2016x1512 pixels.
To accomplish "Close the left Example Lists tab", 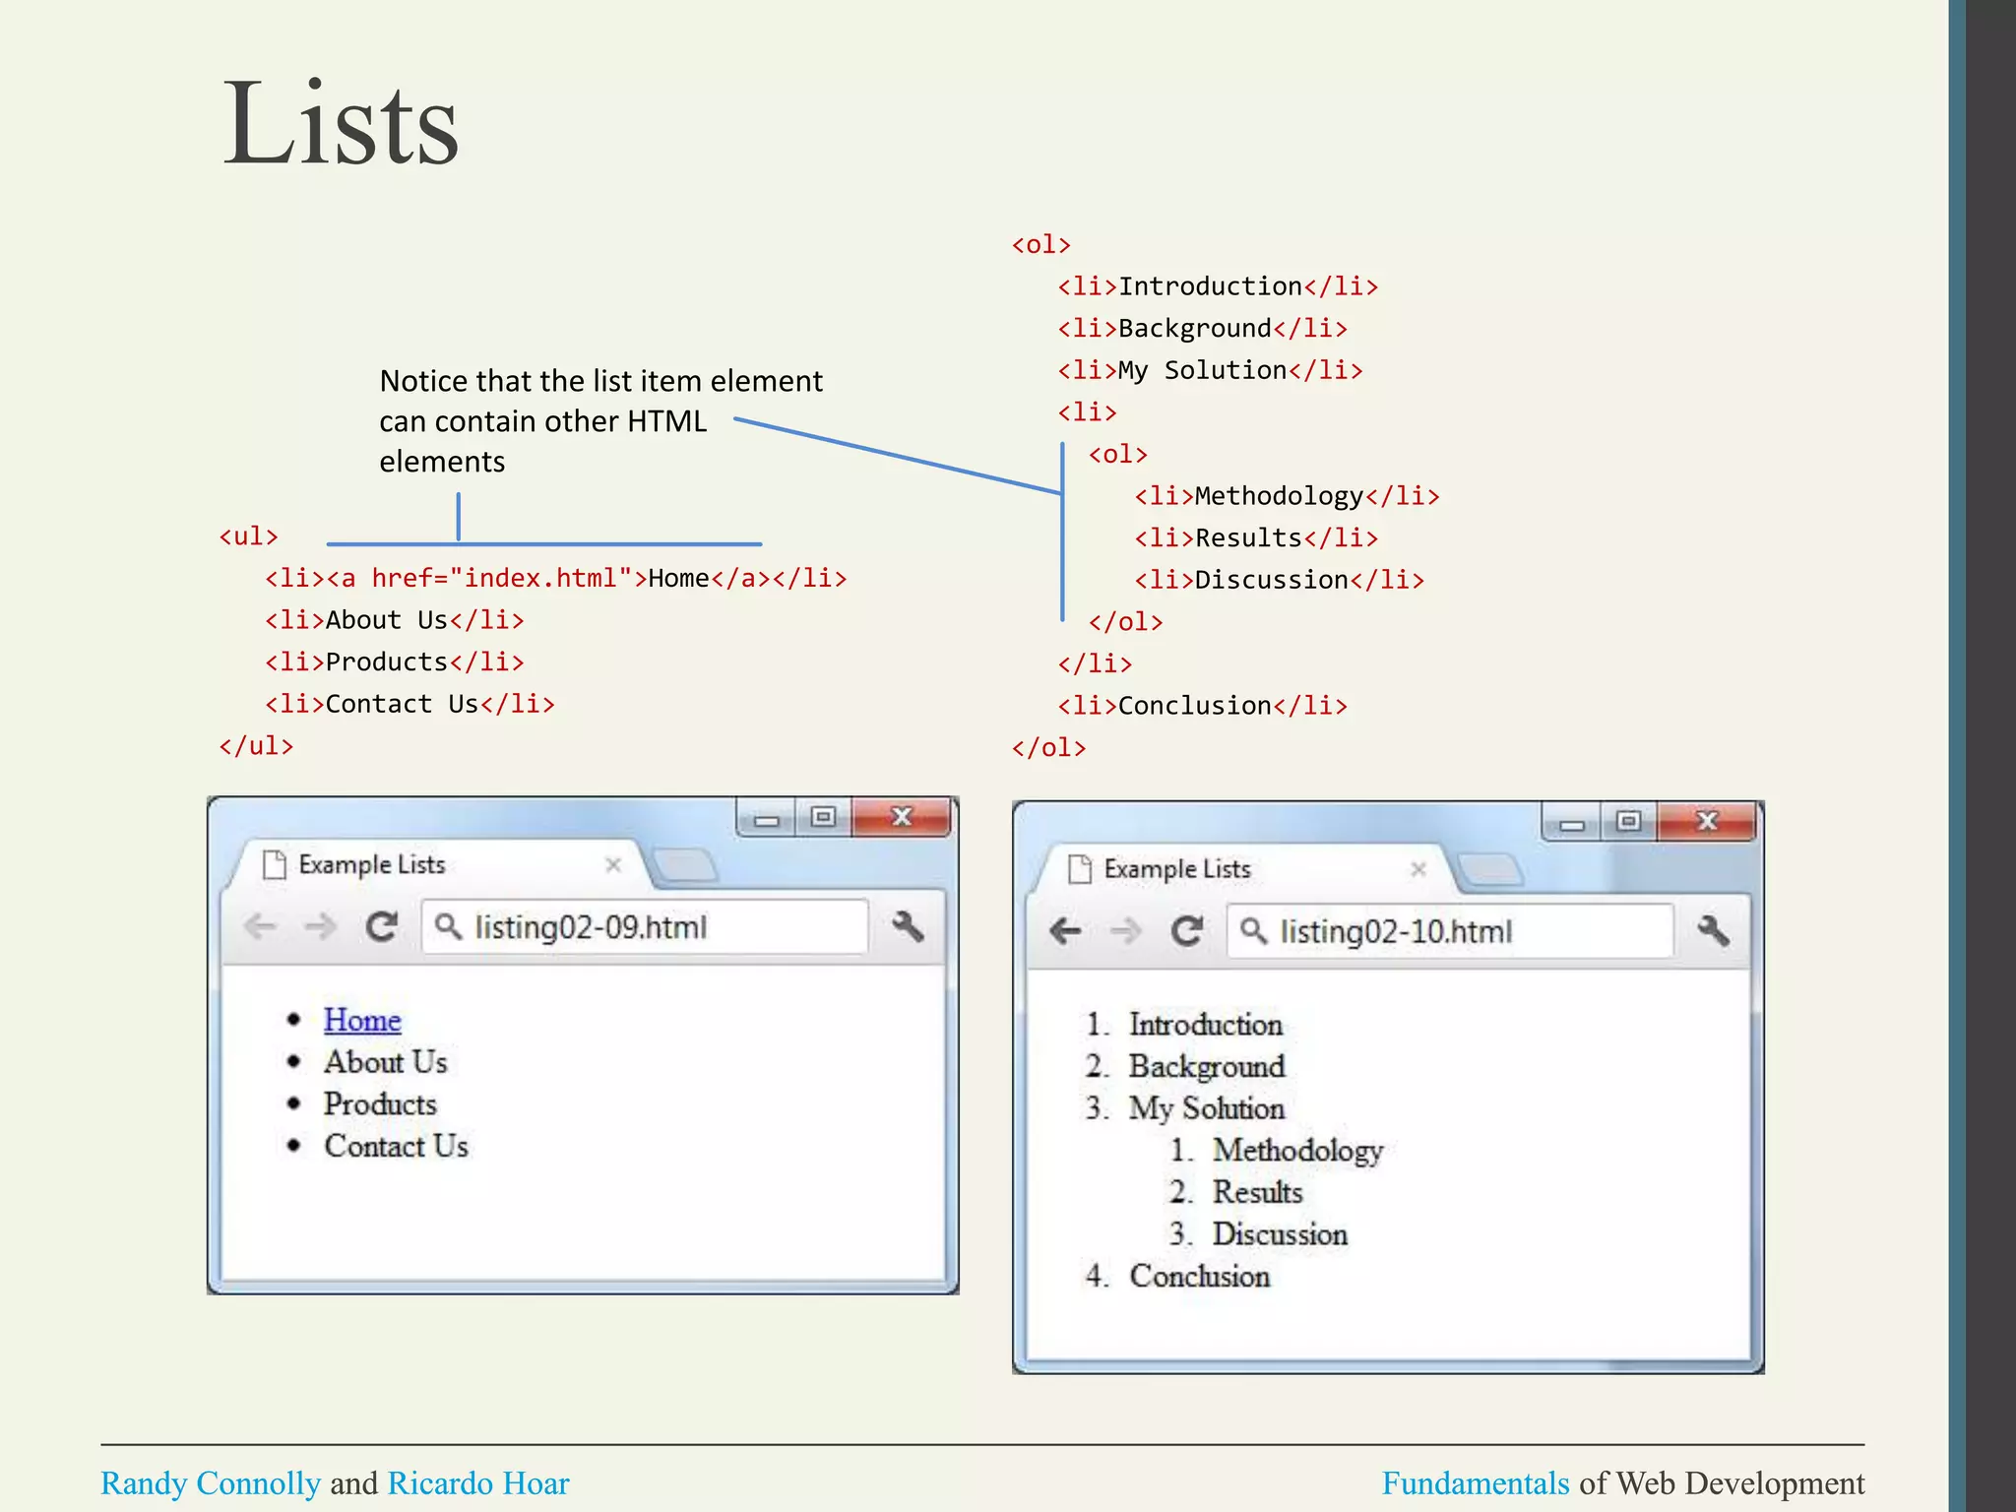I will 613,864.
